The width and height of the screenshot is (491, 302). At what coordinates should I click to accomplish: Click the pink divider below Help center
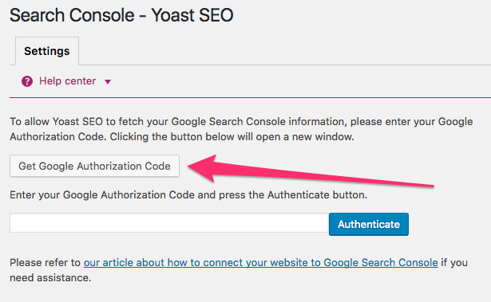250,97
